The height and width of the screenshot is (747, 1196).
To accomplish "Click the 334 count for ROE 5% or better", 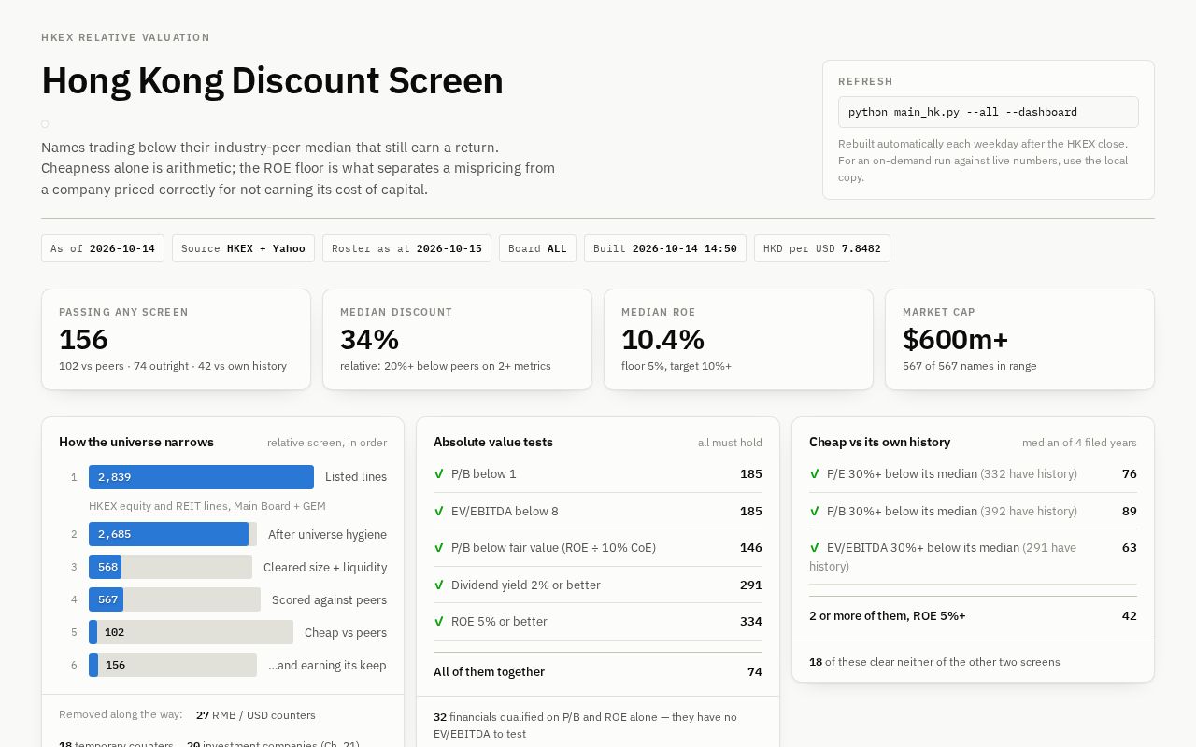I will [x=751, y=622].
